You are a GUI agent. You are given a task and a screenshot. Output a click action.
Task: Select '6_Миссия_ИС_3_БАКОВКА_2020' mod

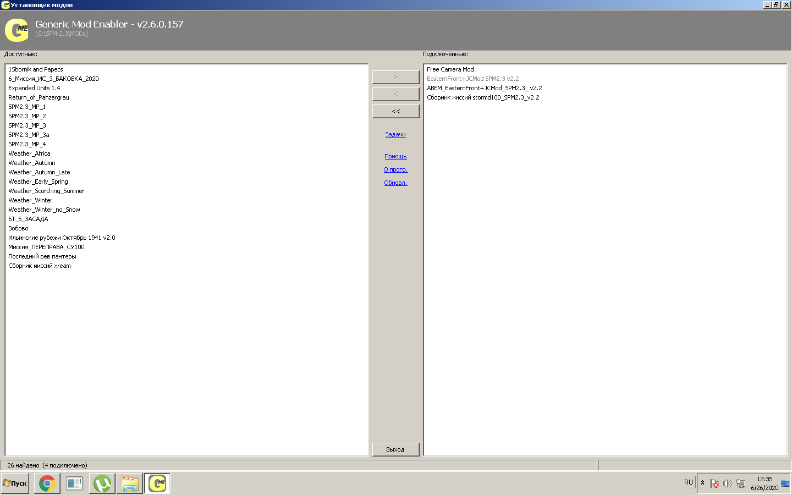53,79
